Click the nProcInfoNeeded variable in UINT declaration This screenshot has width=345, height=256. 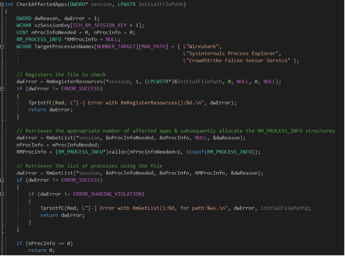(53, 32)
